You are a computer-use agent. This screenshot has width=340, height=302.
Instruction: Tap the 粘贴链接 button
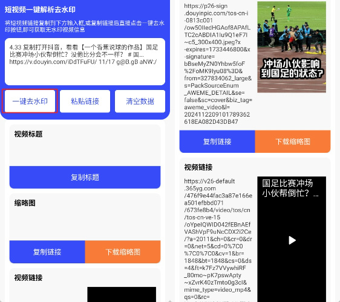85,101
